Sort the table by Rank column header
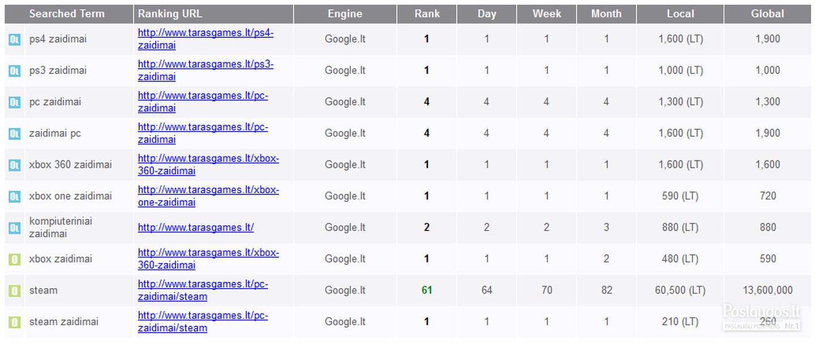This screenshot has width=815, height=344. (427, 14)
